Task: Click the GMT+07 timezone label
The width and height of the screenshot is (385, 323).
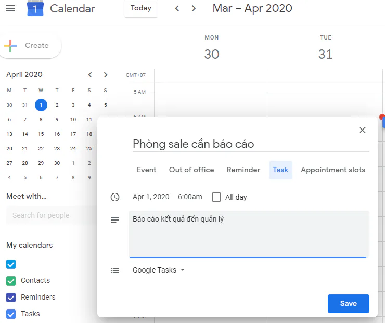Action: [136, 75]
